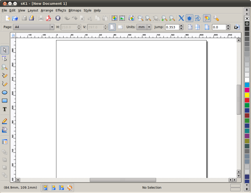
Task: Click the Bitmaps menu
Action: (75, 10)
